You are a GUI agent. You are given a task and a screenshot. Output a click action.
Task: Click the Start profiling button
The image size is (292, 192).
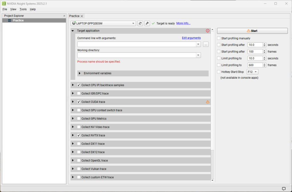coord(252,31)
